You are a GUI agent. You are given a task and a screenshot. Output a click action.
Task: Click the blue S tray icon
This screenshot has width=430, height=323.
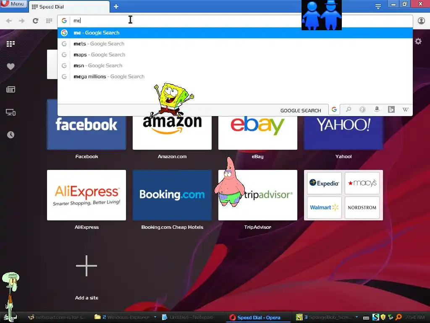coord(376,317)
